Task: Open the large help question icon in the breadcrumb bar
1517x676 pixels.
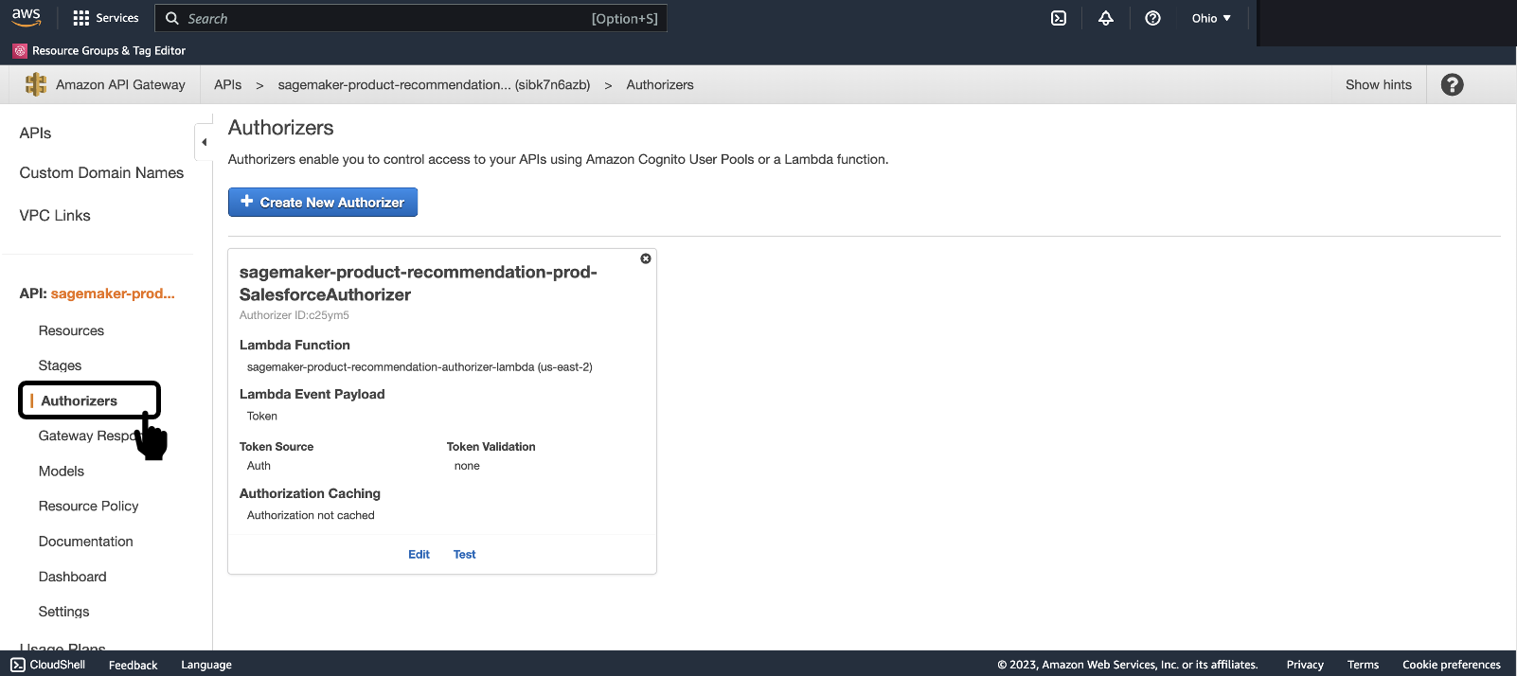Action: click(x=1452, y=84)
